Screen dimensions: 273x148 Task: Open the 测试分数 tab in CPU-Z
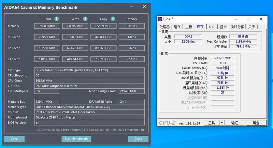(238, 27)
